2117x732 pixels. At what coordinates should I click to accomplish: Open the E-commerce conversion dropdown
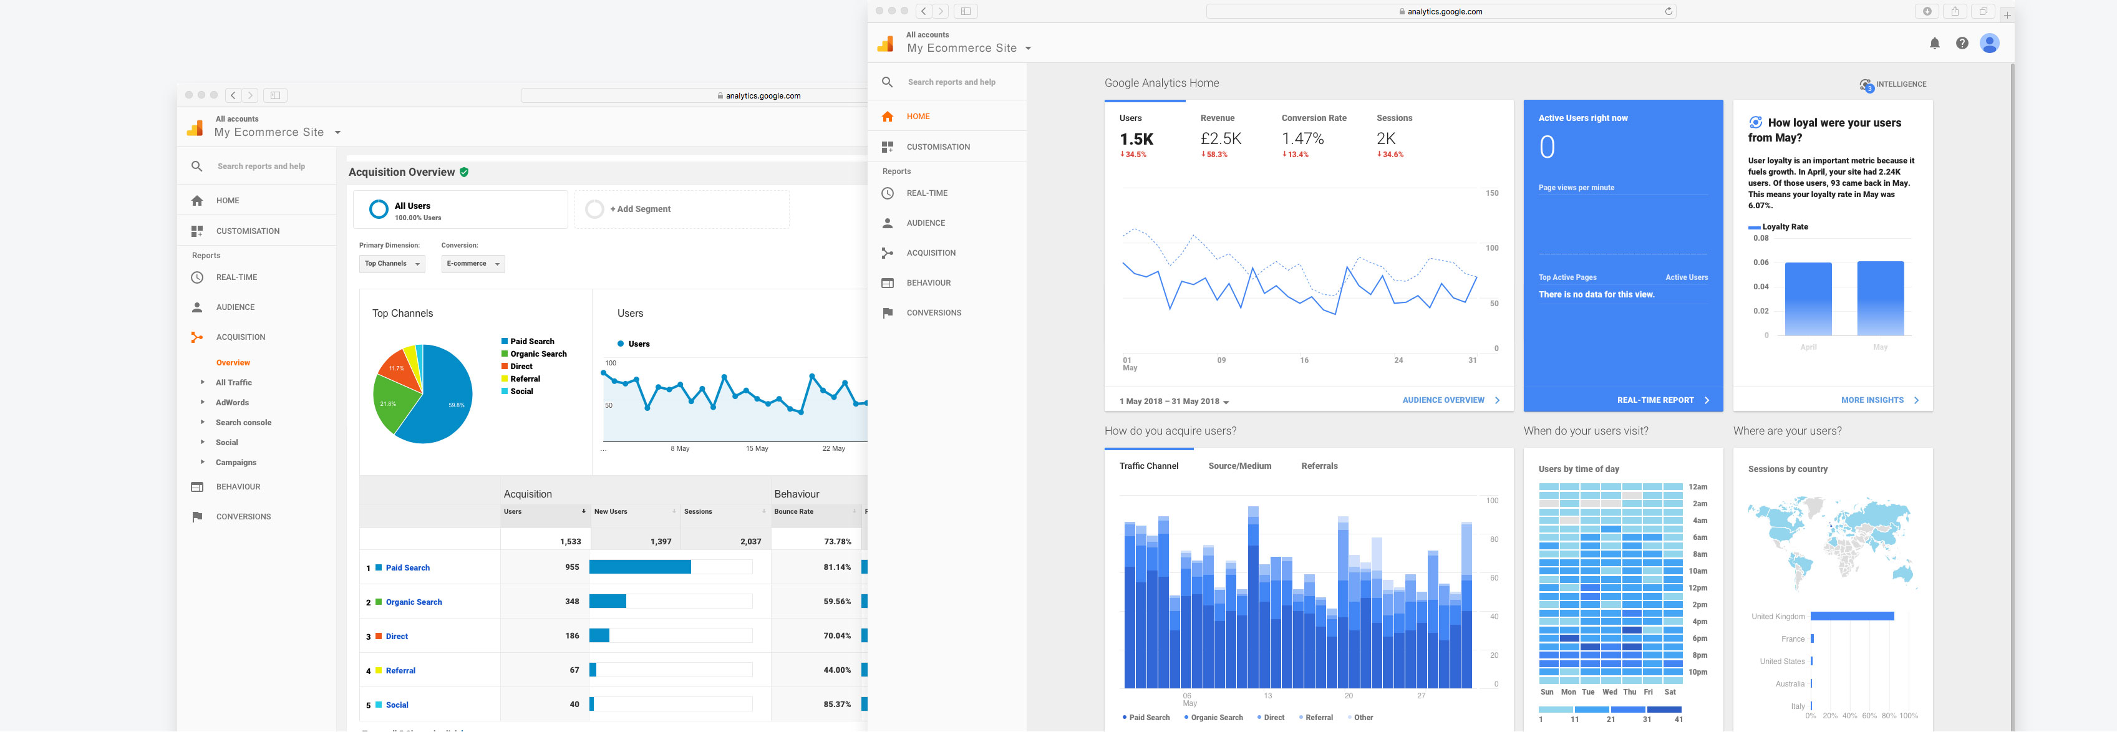(x=473, y=264)
